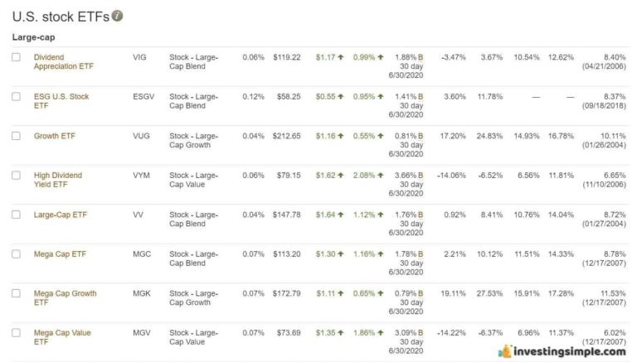Click the $172.79 price cell
The height and width of the screenshot is (362, 637).
coord(287,293)
